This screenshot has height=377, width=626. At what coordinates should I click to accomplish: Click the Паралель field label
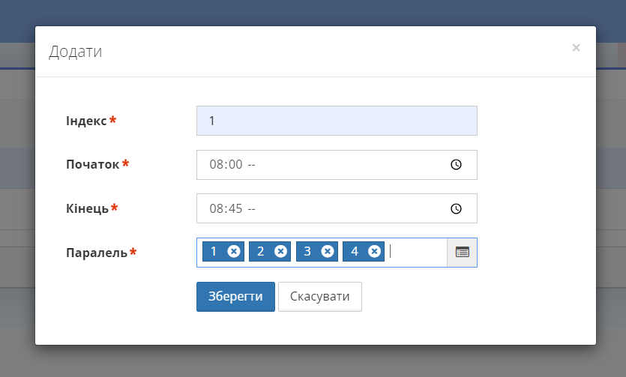(97, 253)
